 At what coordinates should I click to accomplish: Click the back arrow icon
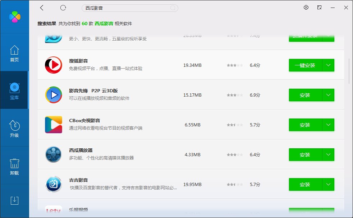42,8
